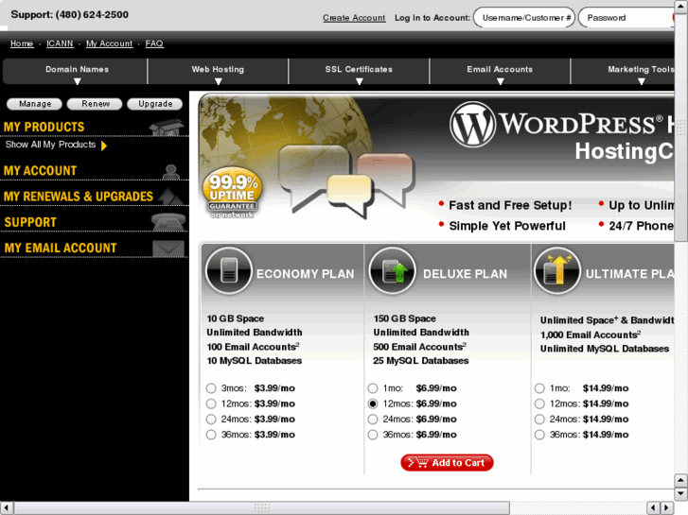Select Deluxe 12mos $6.99/mo option

pyautogui.click(x=373, y=403)
